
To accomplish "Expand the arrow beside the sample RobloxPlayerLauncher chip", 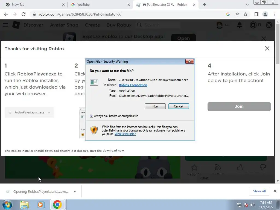I will coord(49,112).
